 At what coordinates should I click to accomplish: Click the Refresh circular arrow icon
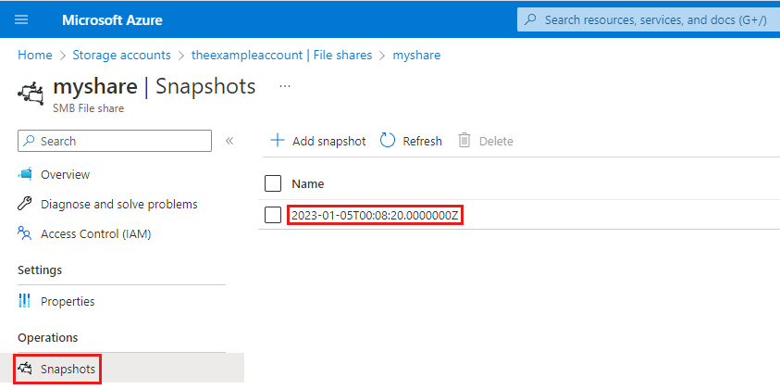coord(388,141)
